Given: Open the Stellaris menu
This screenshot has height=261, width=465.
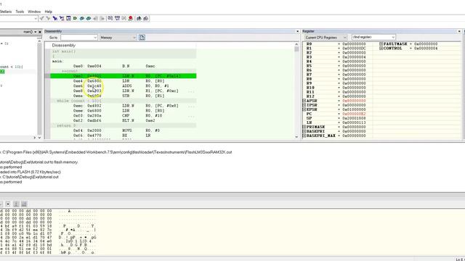Looking at the screenshot, I should [6, 12].
